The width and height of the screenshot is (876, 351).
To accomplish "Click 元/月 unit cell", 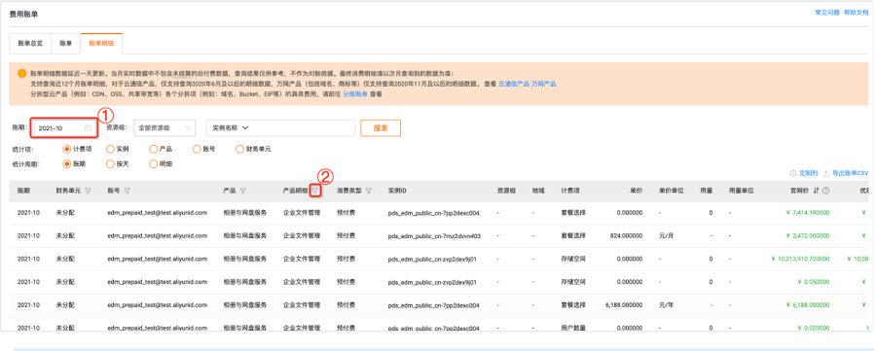I will [x=666, y=236].
